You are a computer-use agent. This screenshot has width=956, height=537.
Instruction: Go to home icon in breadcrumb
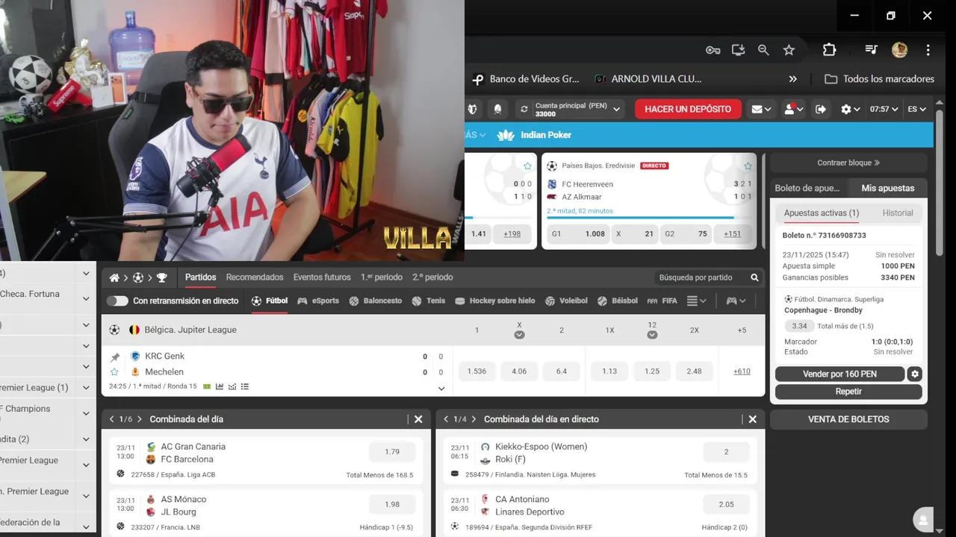pyautogui.click(x=114, y=278)
